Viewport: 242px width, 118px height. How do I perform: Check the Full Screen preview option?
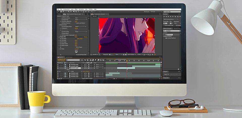click(175, 25)
